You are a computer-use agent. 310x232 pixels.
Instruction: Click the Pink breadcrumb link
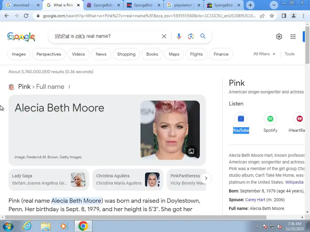[x=24, y=87]
